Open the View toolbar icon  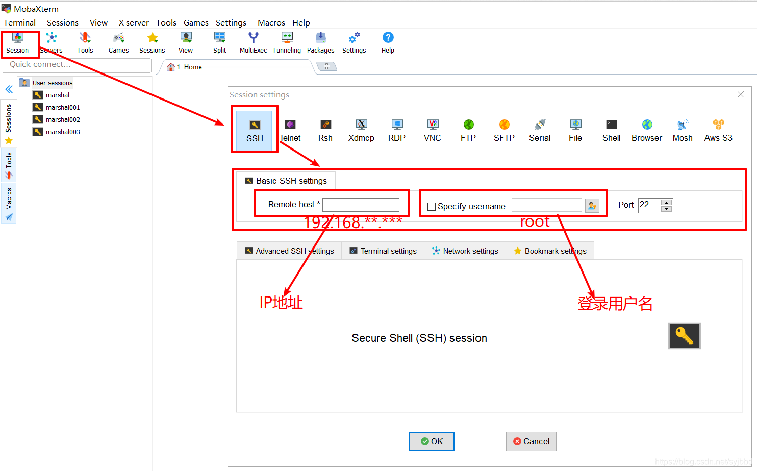pos(186,43)
